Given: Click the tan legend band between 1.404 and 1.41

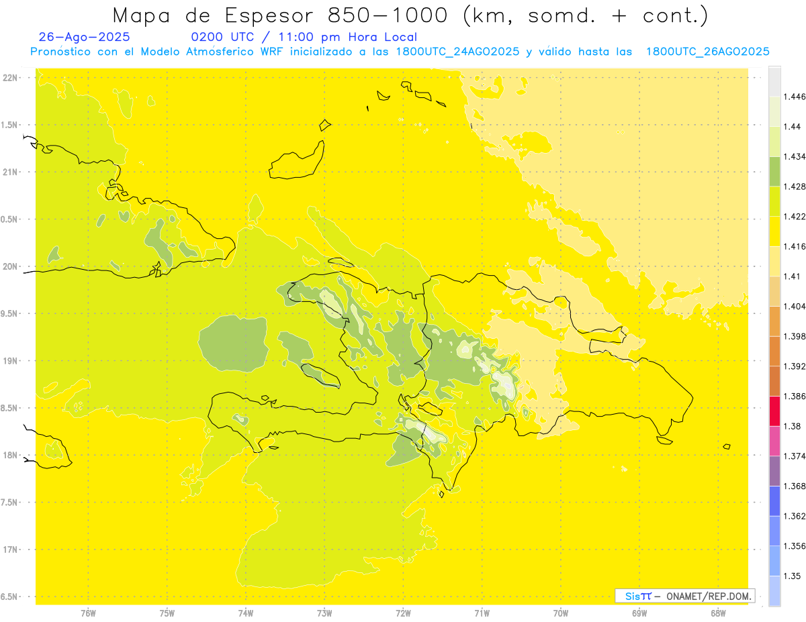Looking at the screenshot, I should (x=774, y=291).
